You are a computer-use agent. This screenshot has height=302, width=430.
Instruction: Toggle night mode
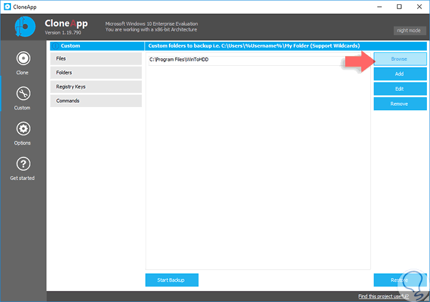coord(410,31)
